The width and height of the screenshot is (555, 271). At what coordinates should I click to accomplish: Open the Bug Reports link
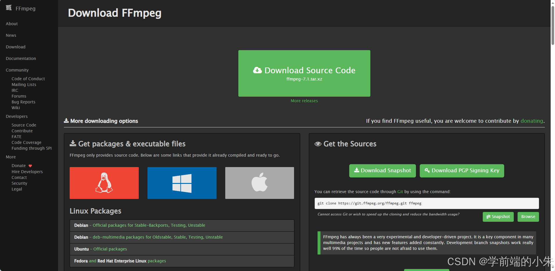click(x=24, y=102)
